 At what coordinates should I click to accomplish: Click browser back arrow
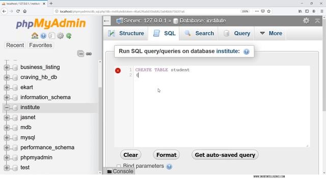tap(5, 11)
